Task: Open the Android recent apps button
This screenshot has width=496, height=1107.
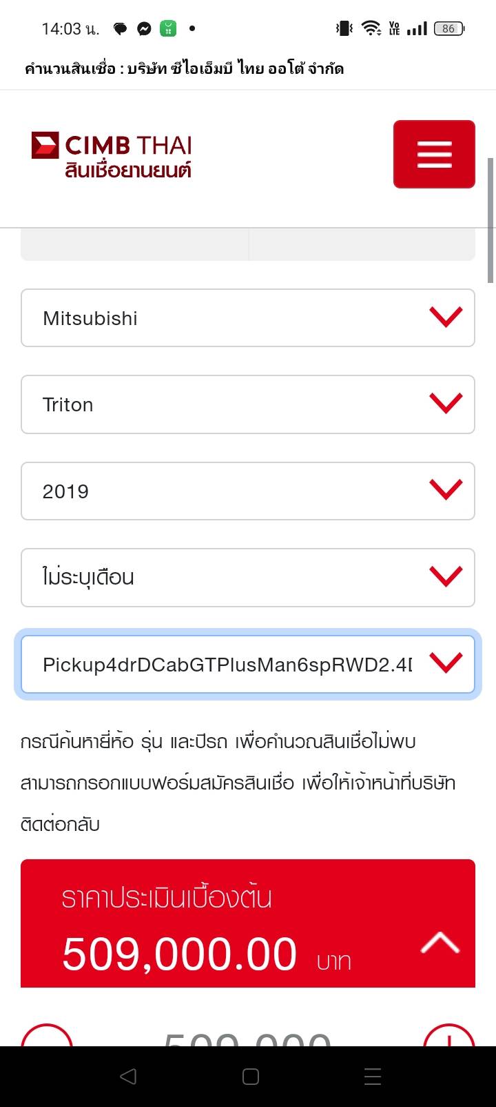Action: tap(373, 1076)
